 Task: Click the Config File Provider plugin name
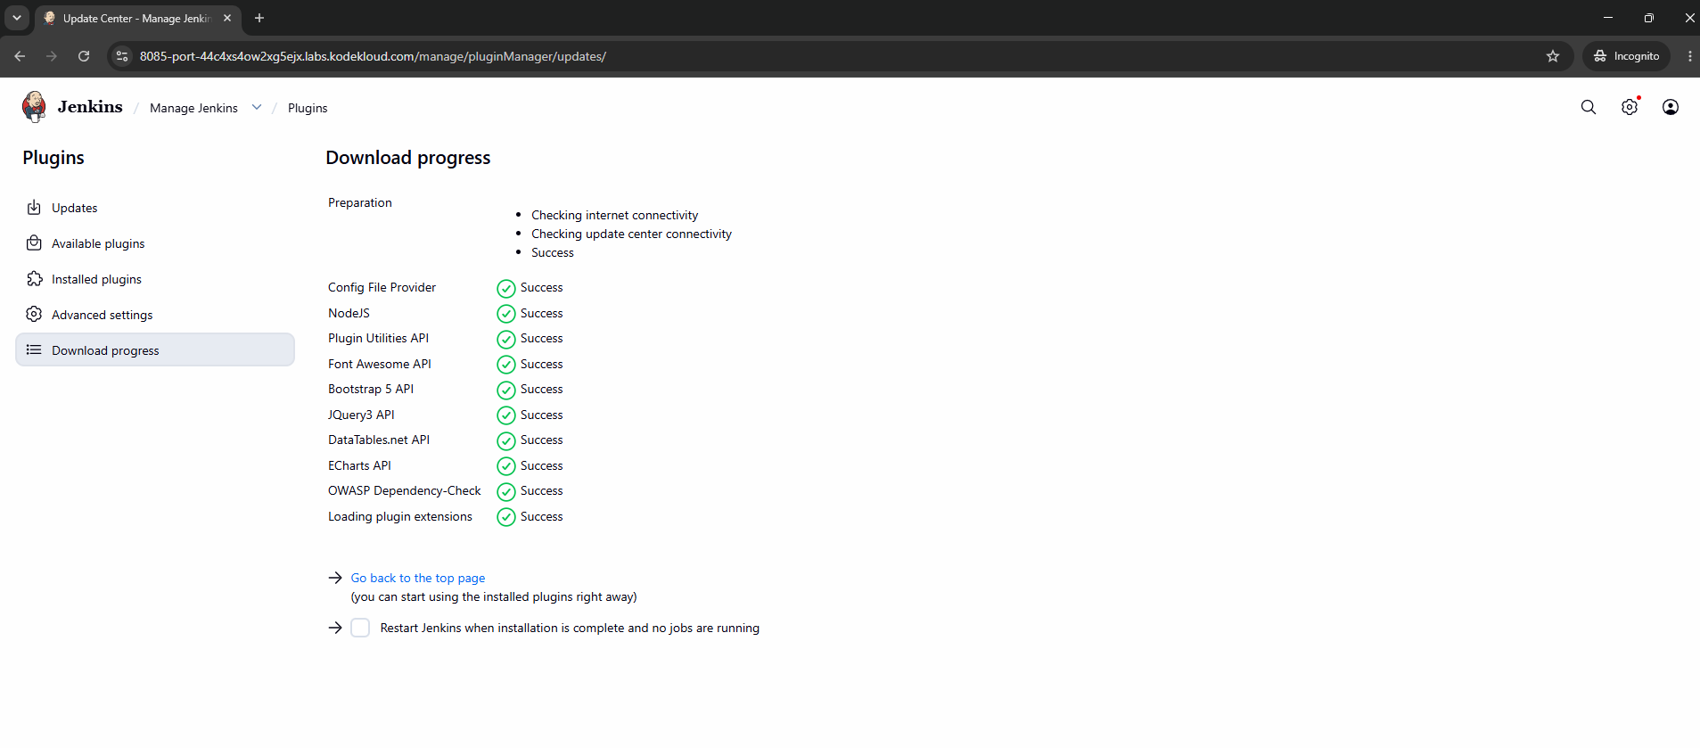point(382,287)
